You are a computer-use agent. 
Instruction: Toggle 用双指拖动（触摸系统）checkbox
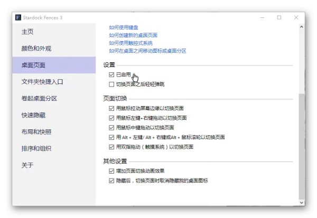point(111,147)
